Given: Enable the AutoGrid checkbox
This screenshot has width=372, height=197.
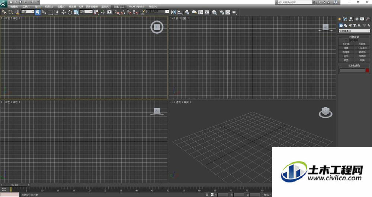Looking at the screenshot, I should click(346, 40).
